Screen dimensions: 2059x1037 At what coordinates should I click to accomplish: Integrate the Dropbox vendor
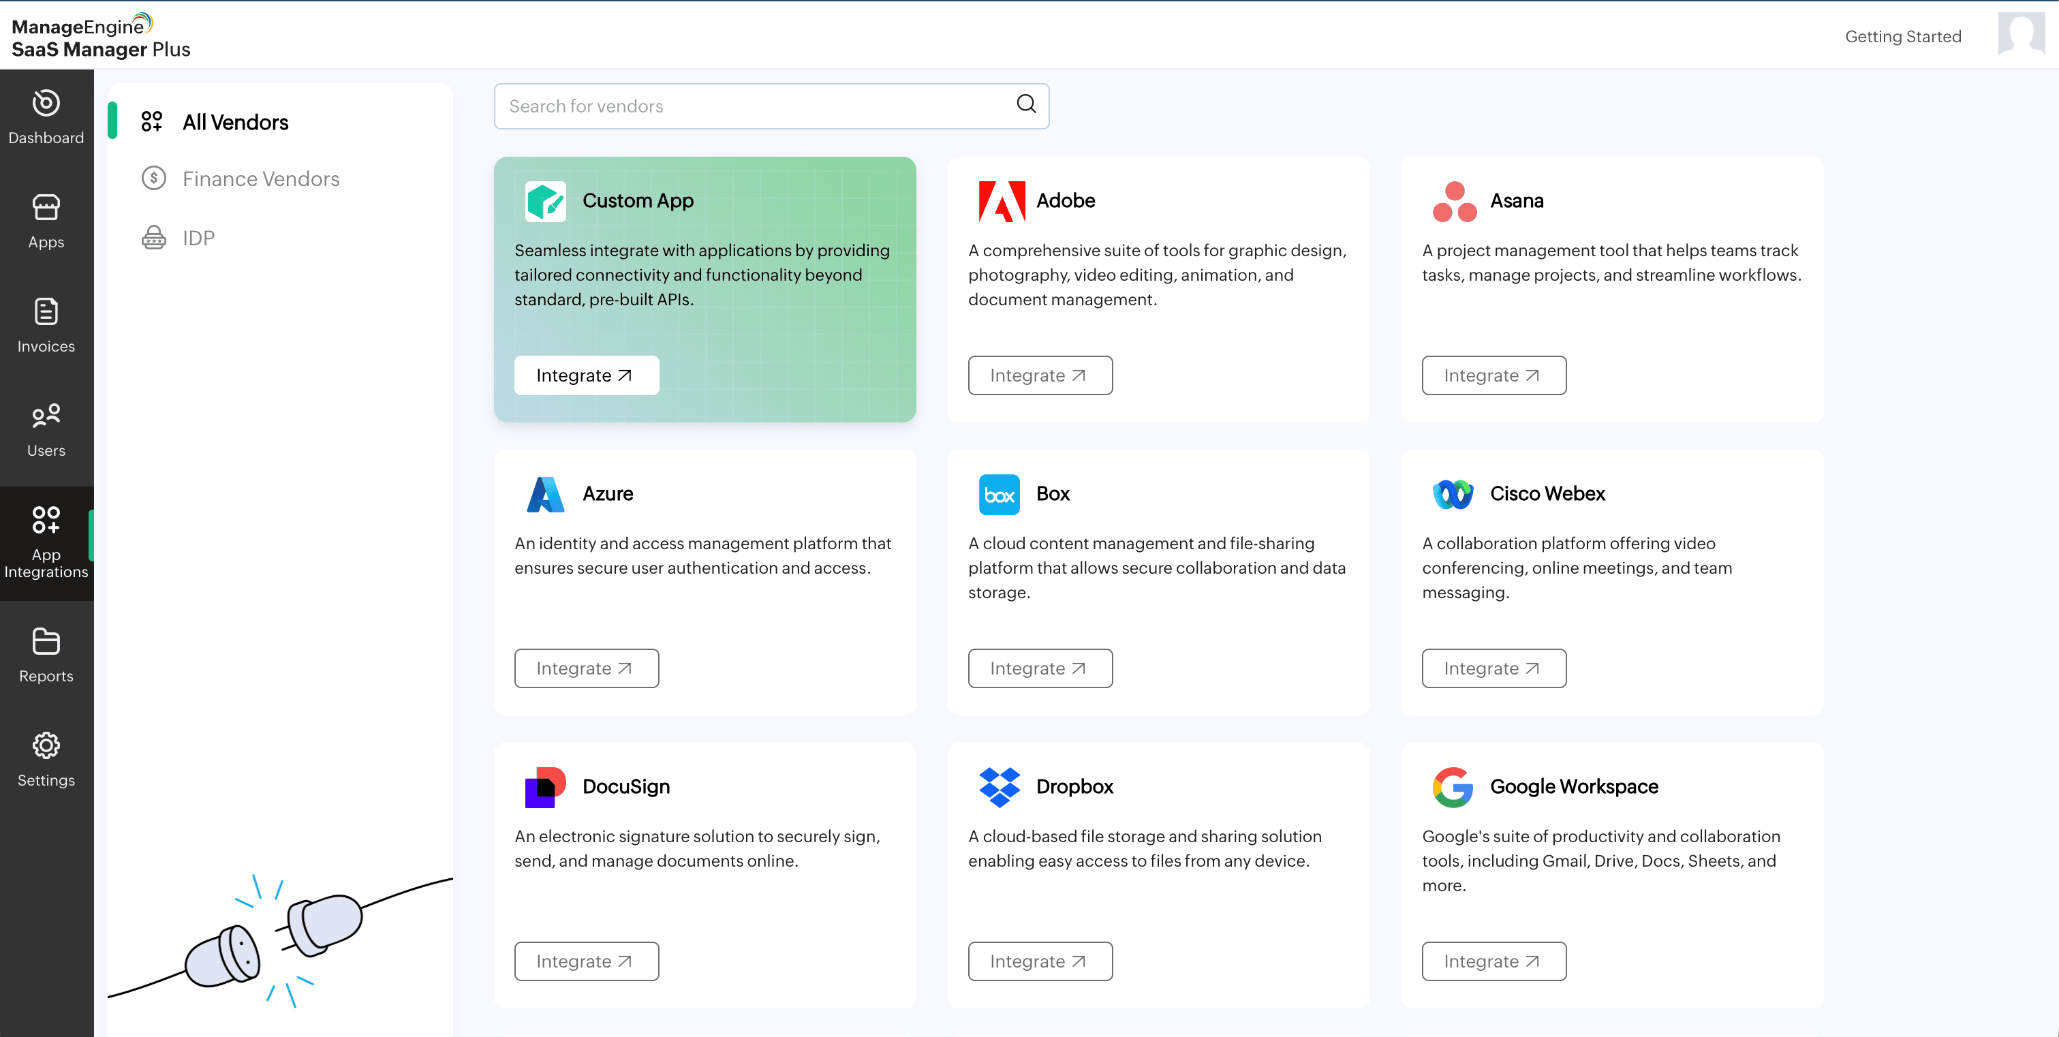[x=1039, y=961]
